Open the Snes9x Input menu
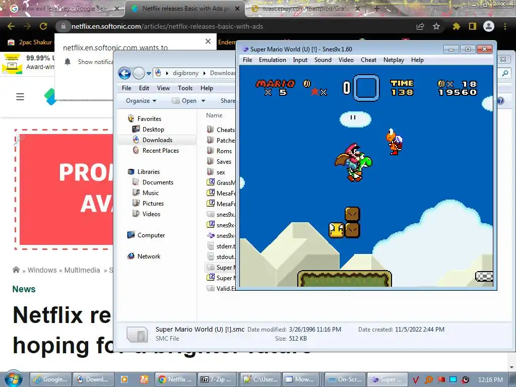The image size is (516, 387). click(300, 60)
